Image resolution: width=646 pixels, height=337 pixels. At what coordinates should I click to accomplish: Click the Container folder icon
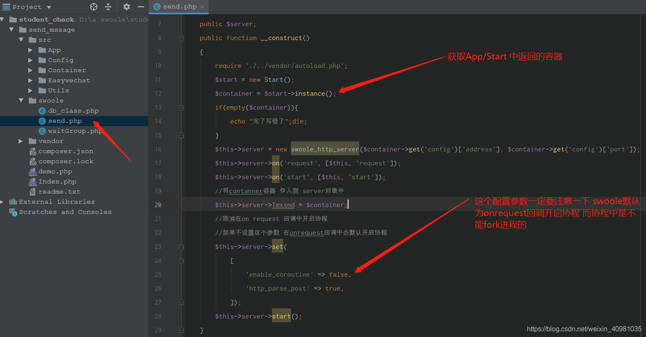click(x=42, y=70)
